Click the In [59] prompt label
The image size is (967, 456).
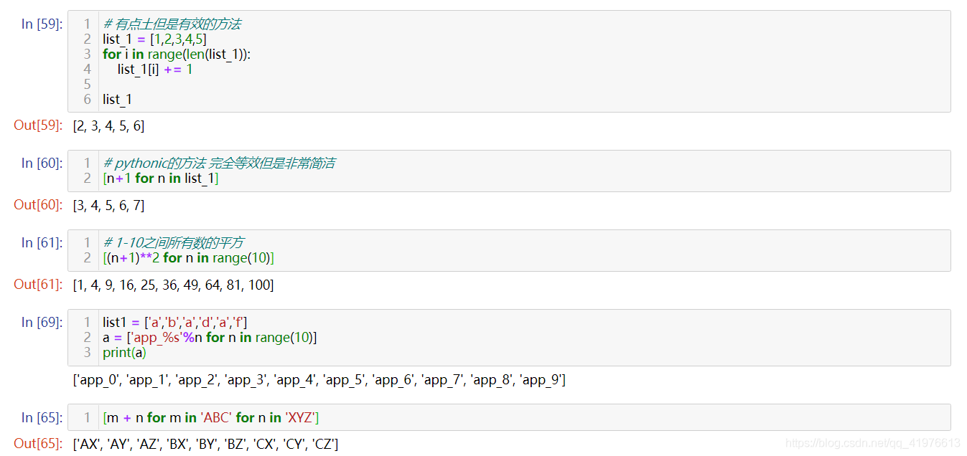[x=42, y=24]
